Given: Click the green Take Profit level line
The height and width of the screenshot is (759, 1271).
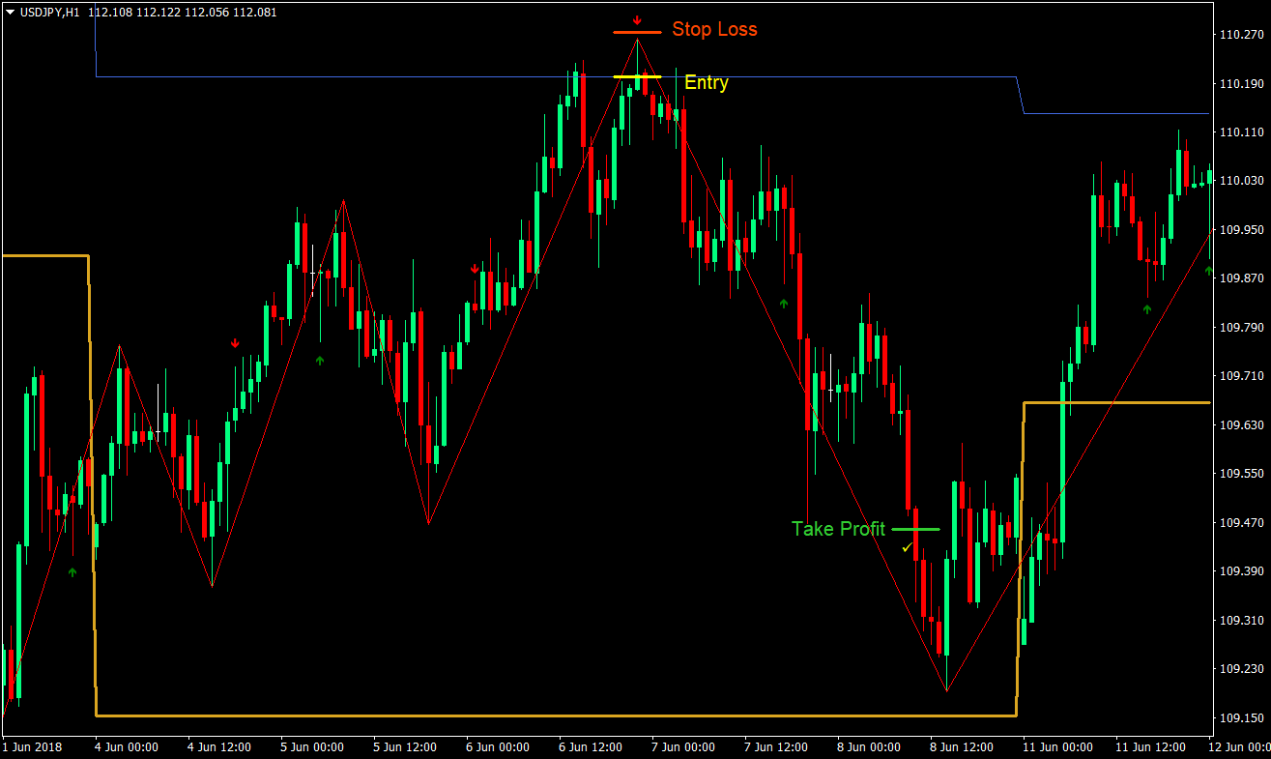Looking at the screenshot, I should pyautogui.click(x=915, y=530).
